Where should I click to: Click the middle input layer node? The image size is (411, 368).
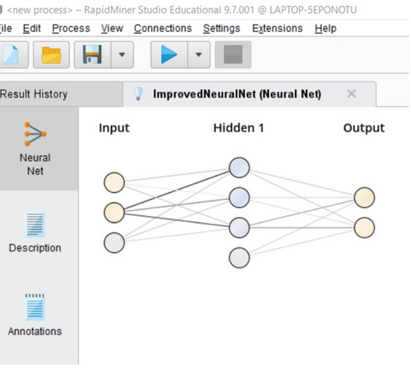(114, 213)
